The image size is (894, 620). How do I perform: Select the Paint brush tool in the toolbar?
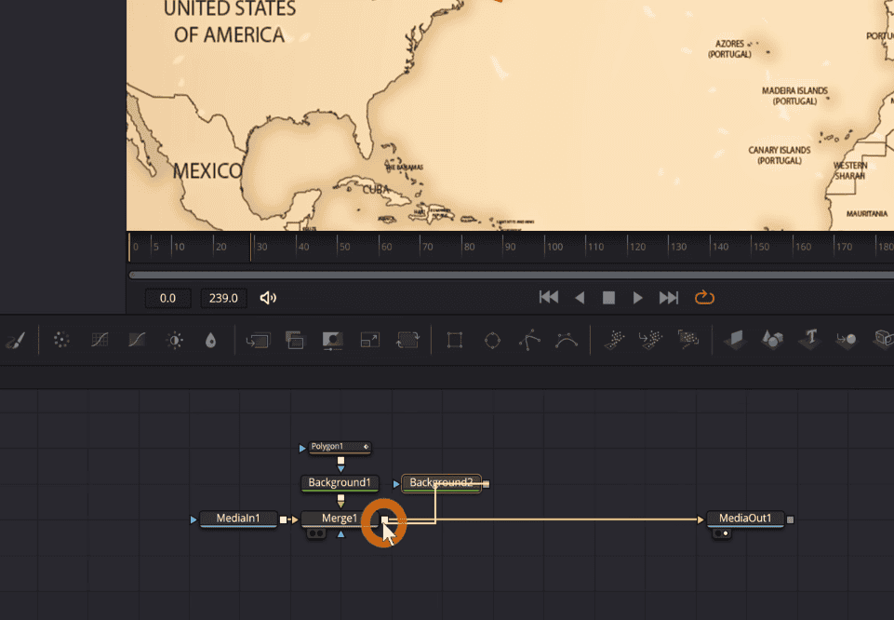[15, 341]
